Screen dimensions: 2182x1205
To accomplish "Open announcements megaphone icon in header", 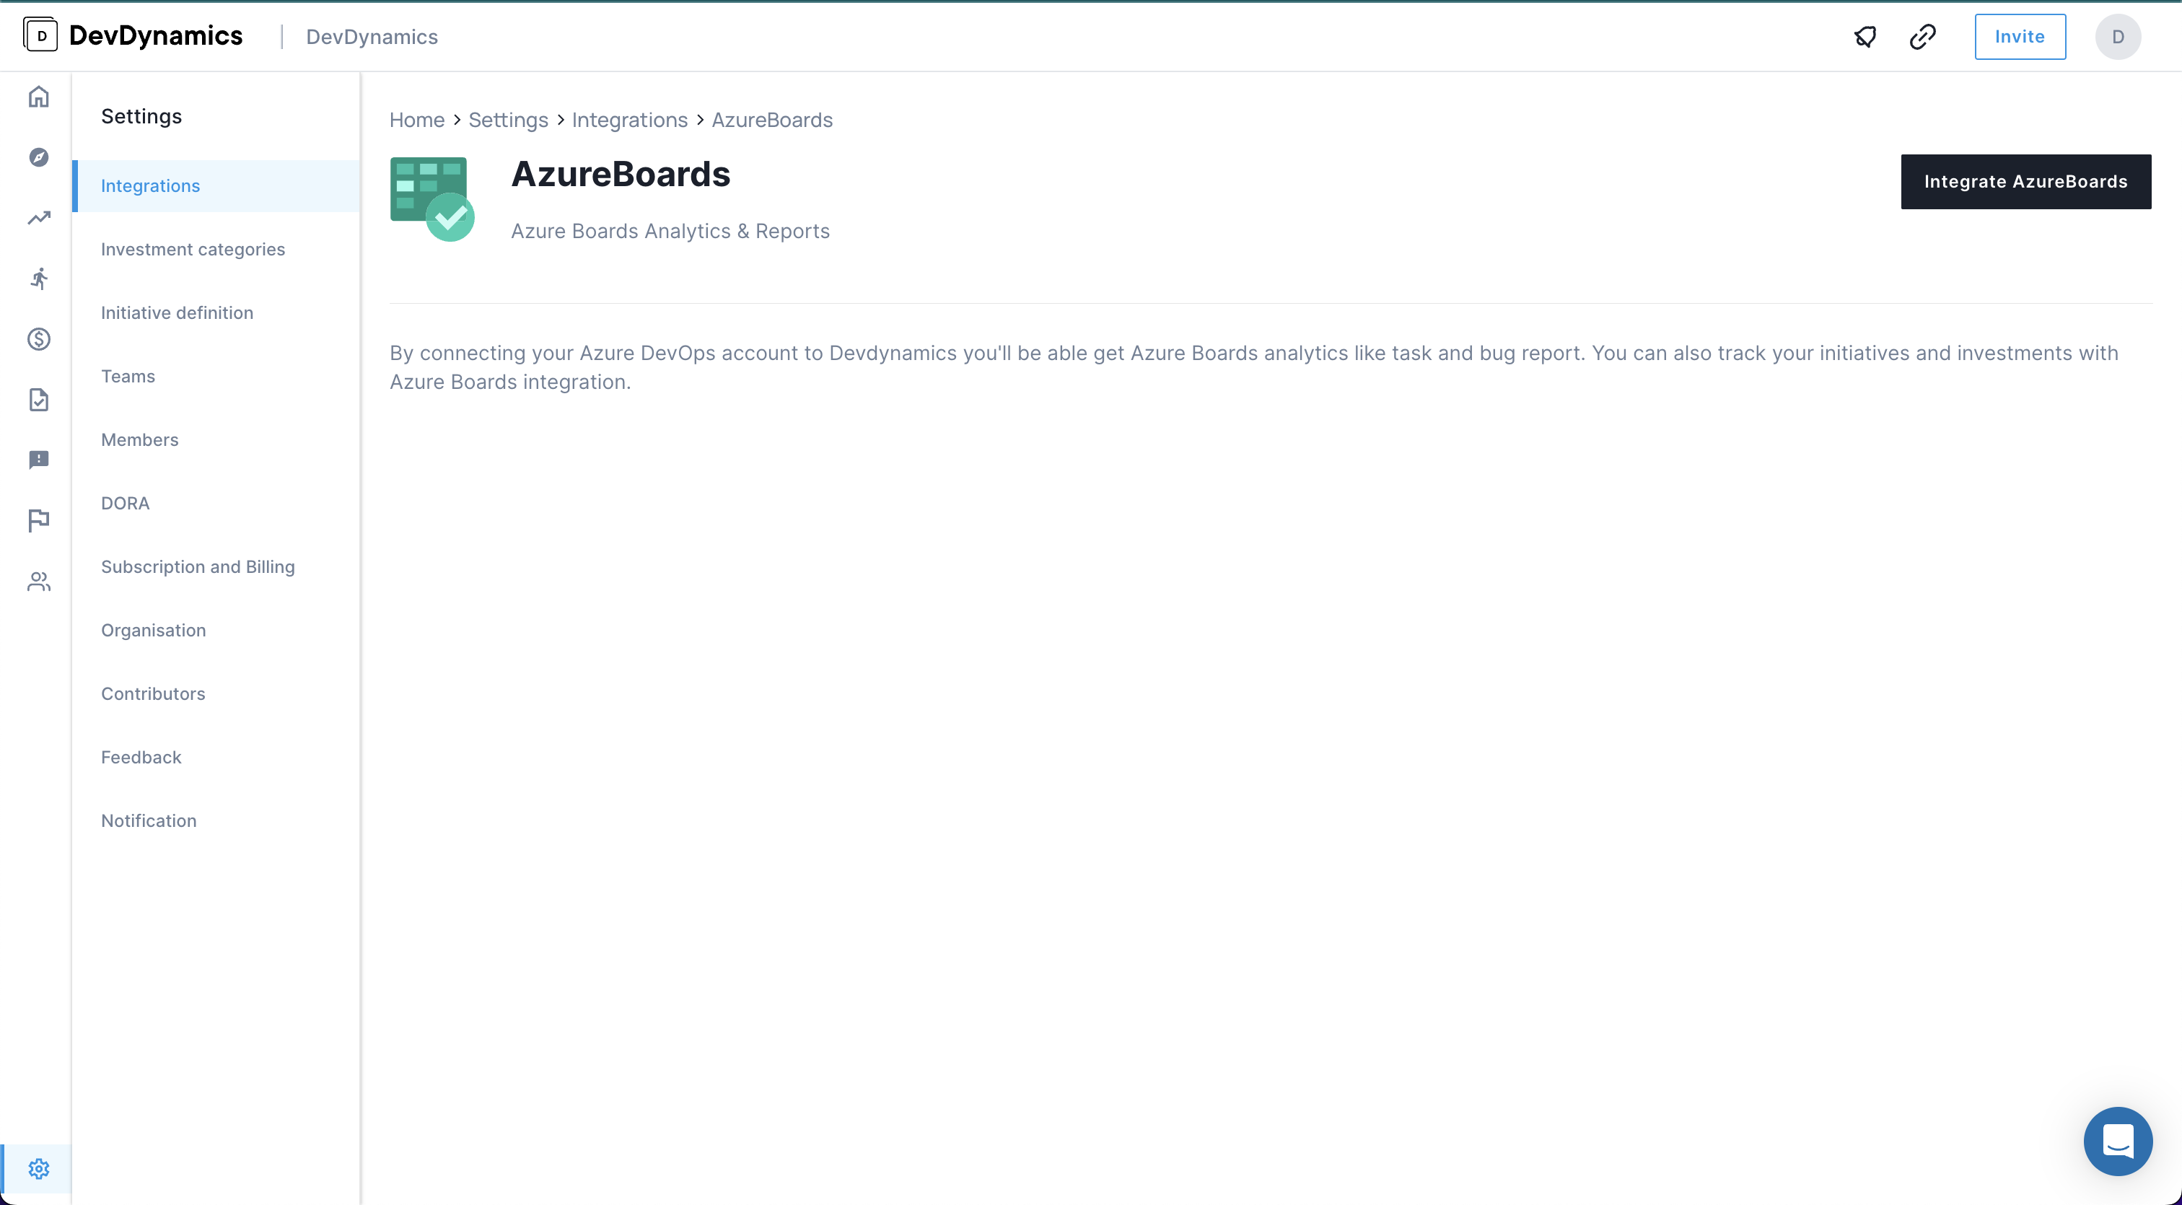I will [x=1865, y=36].
